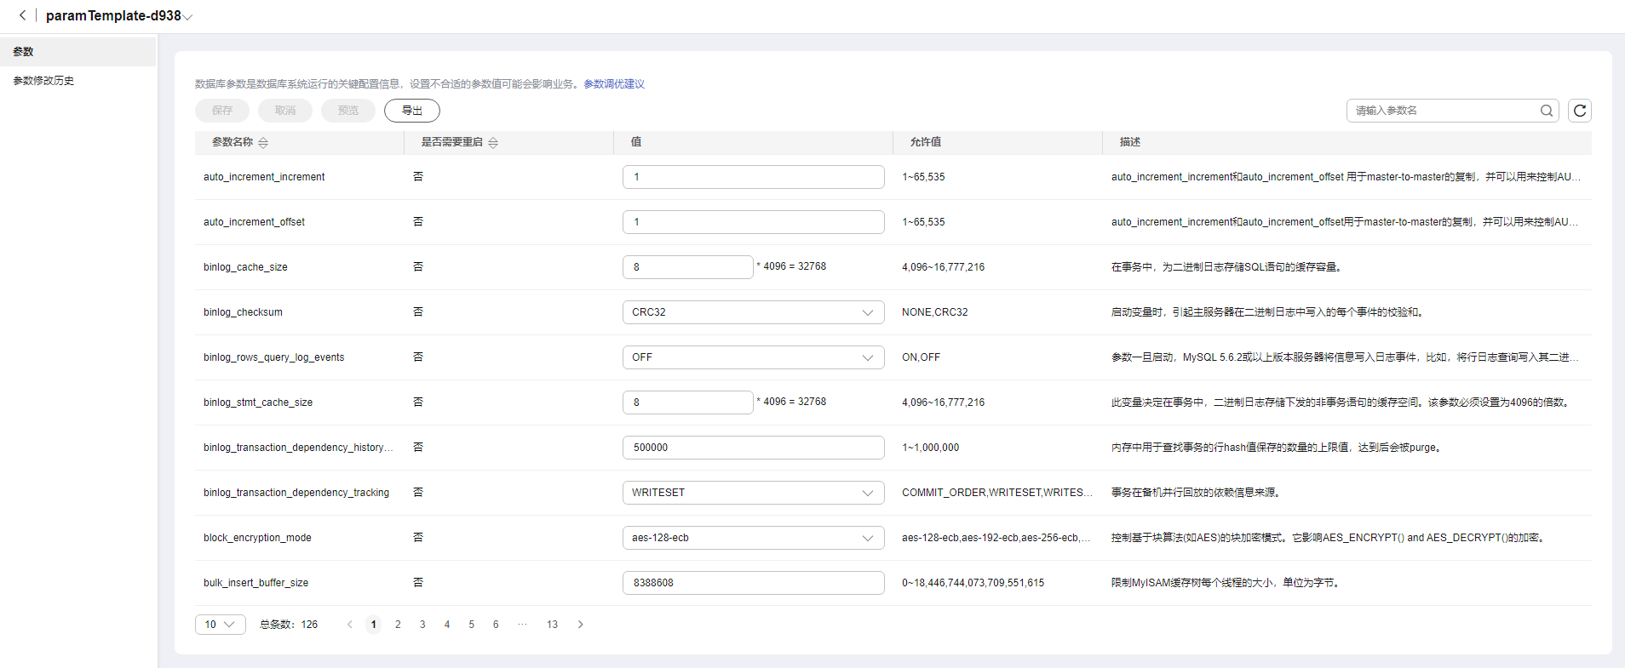Open the binlog_checksum CRC32 dropdown
The image size is (1625, 668).
754,312
